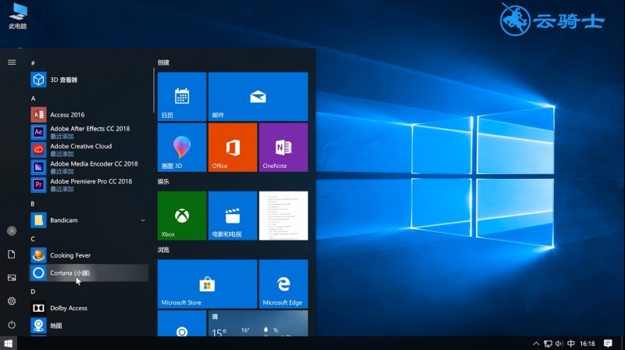
Task: Open the 3D 查看器 app
Action: pos(89,80)
